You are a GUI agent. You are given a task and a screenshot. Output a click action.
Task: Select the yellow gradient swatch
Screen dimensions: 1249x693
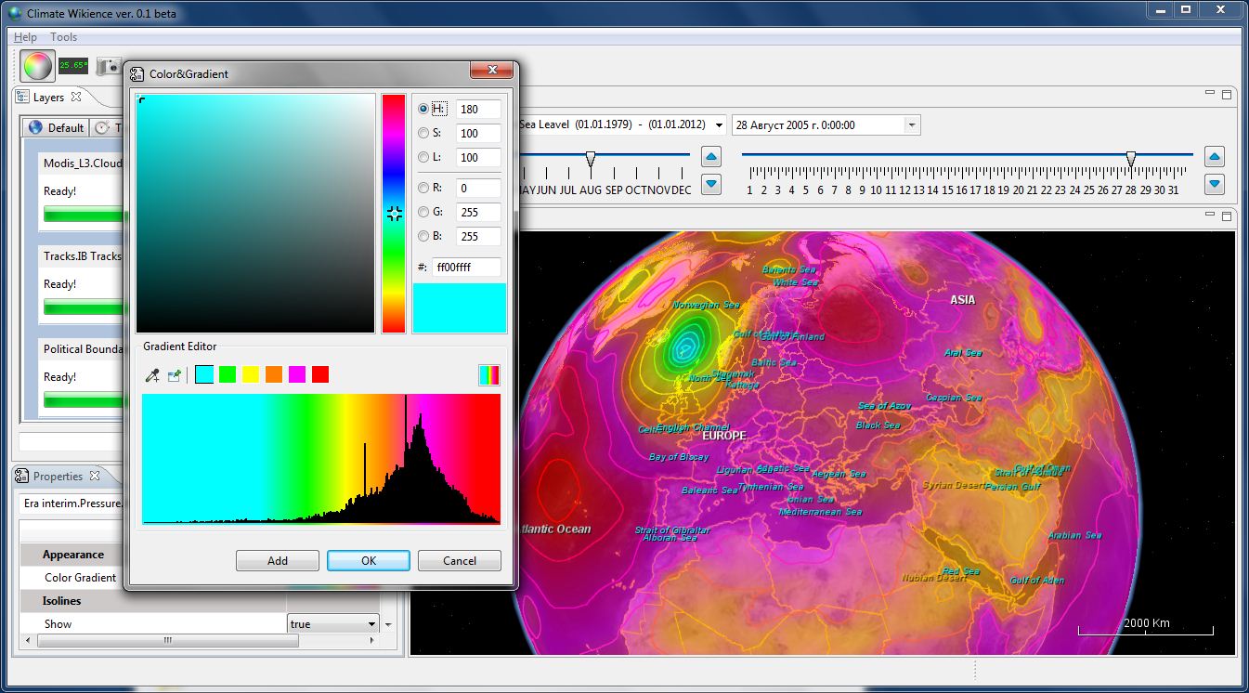(x=251, y=374)
